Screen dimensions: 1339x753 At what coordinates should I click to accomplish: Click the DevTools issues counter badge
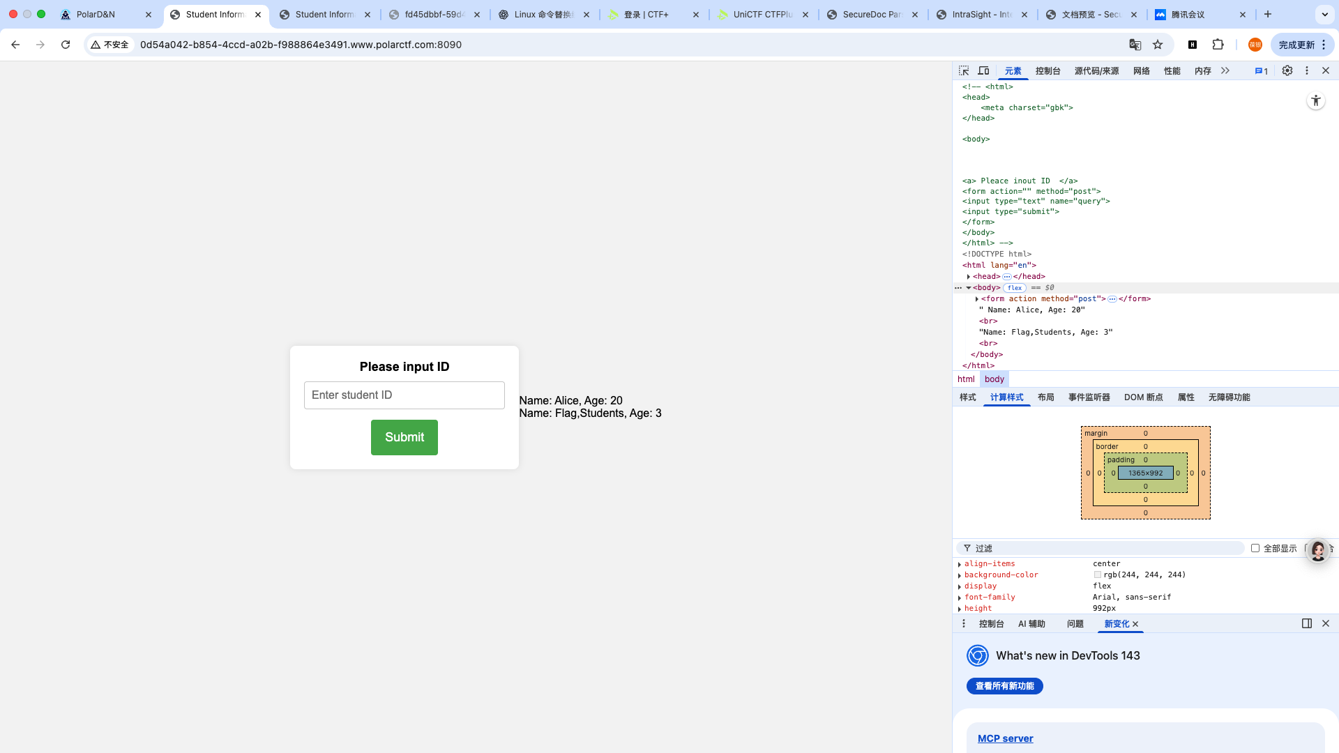point(1261,71)
